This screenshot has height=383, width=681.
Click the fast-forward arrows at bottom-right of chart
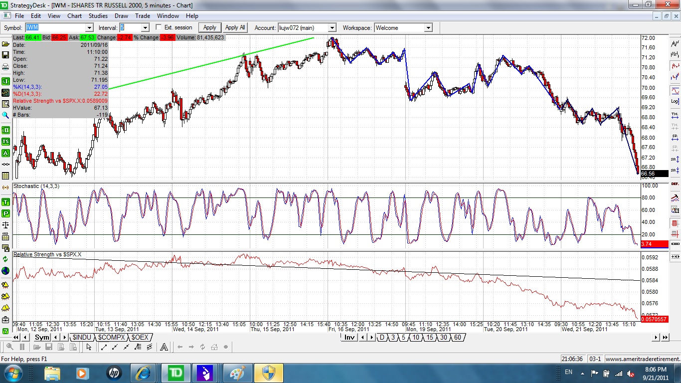click(x=665, y=338)
